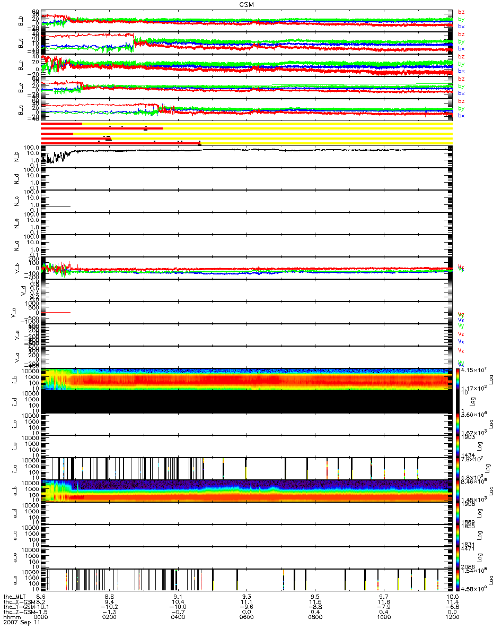493x637 pixels.
Task: Click the bz legend label of panel B_a
Action: (x=461, y=101)
